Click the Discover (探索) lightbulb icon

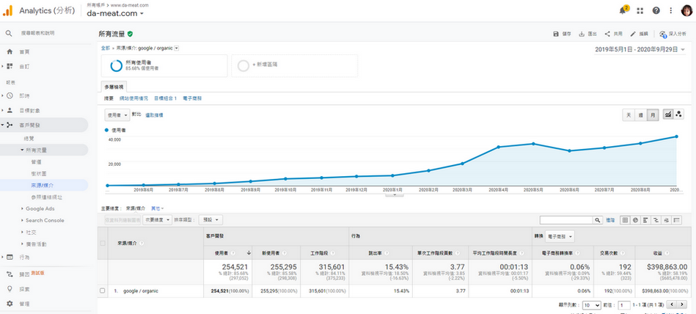(x=10, y=289)
